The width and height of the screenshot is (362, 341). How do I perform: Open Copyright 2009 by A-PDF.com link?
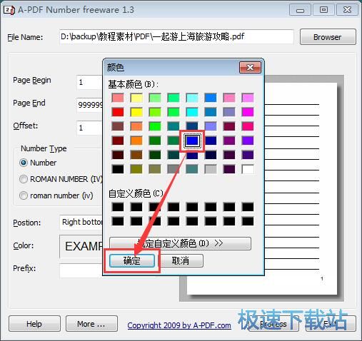179,325
